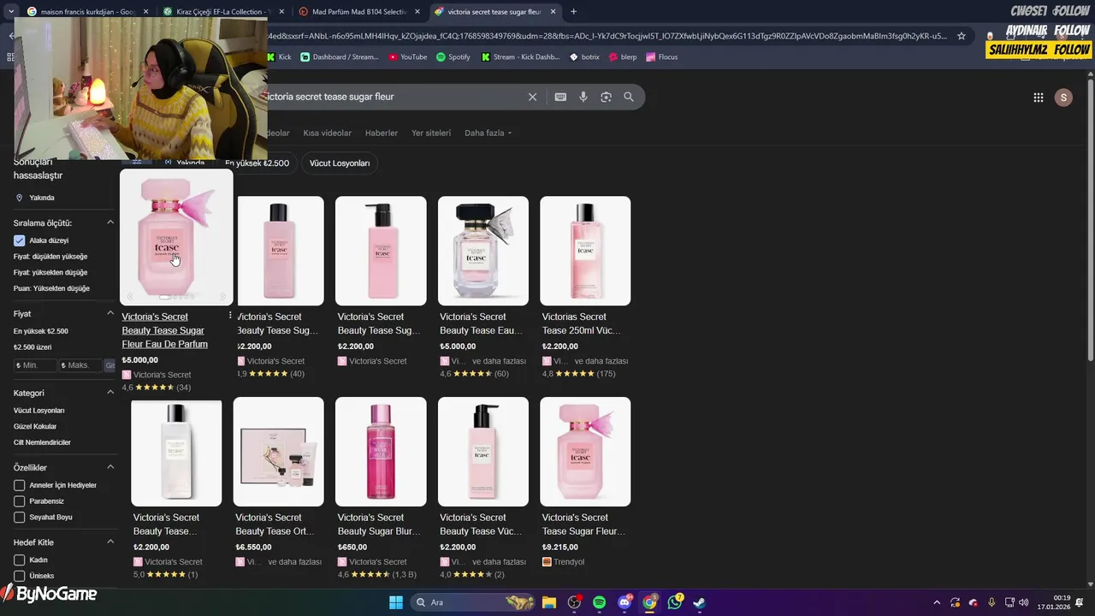
Task: Open OBS Studio from taskbar
Action: 574,602
